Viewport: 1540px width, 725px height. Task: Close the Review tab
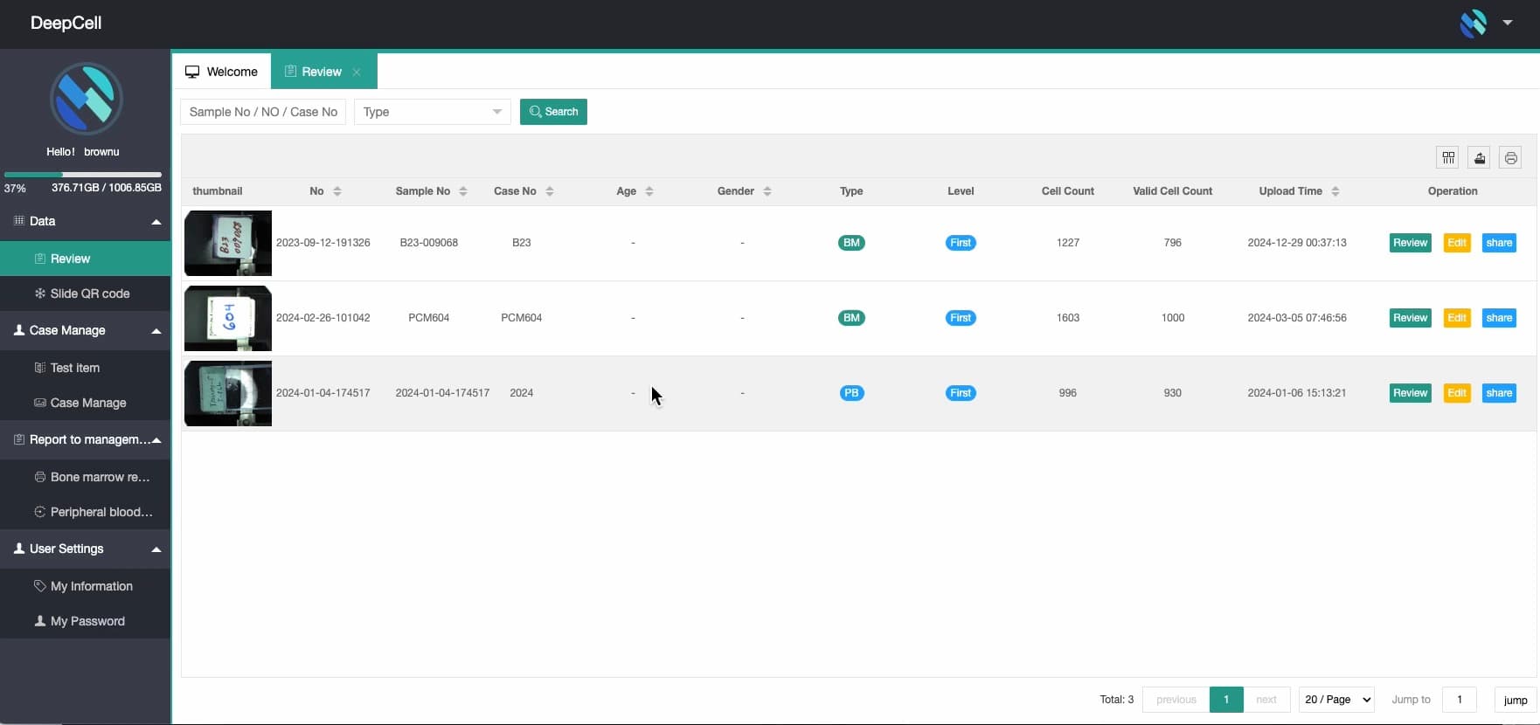(x=357, y=72)
